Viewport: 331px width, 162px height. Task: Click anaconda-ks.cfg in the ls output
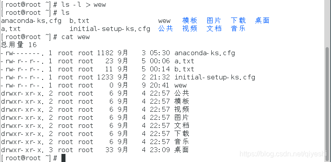coord(31,21)
